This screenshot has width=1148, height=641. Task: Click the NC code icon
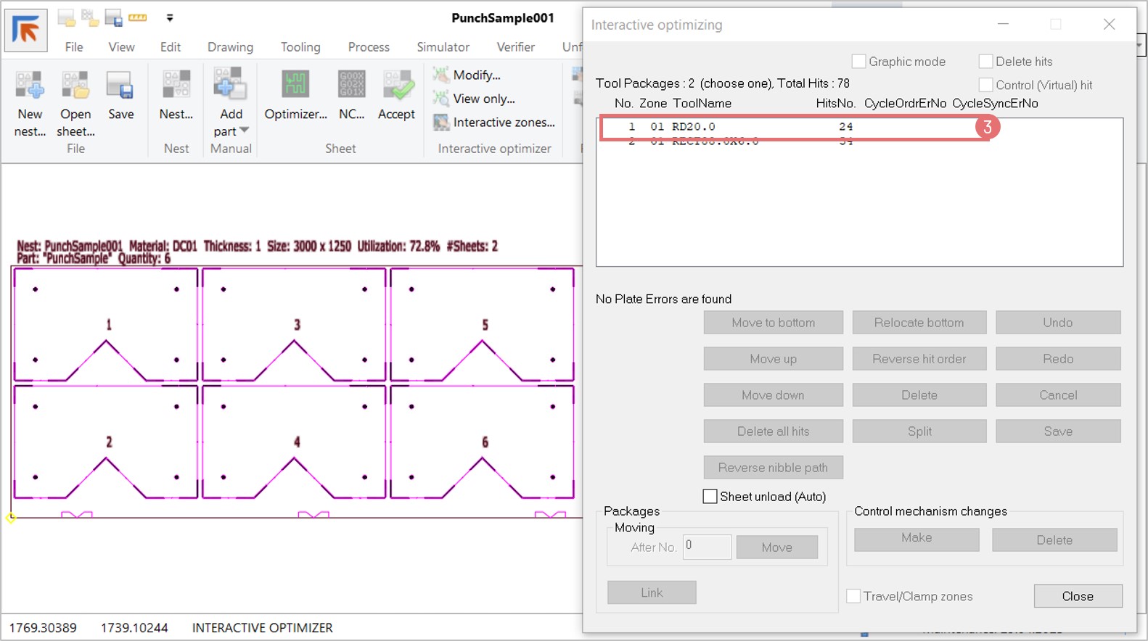coord(352,86)
